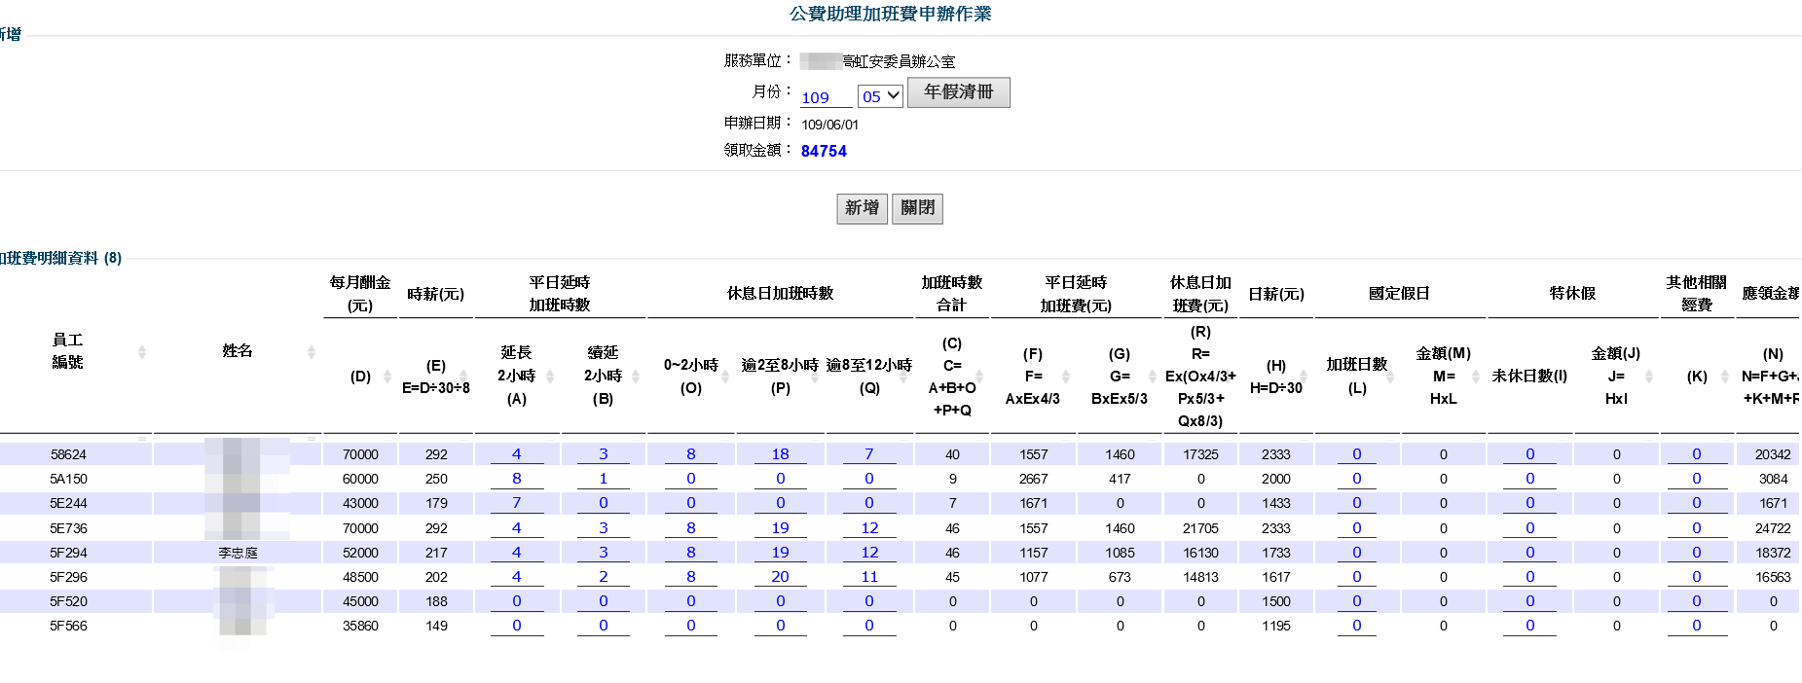1802x683 pixels.
Task: Sort by (F) column arrows
Action: (1066, 377)
